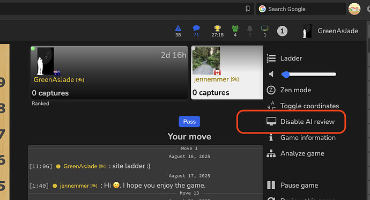Click the blue Pass button
The image size is (370, 200).
189,122
